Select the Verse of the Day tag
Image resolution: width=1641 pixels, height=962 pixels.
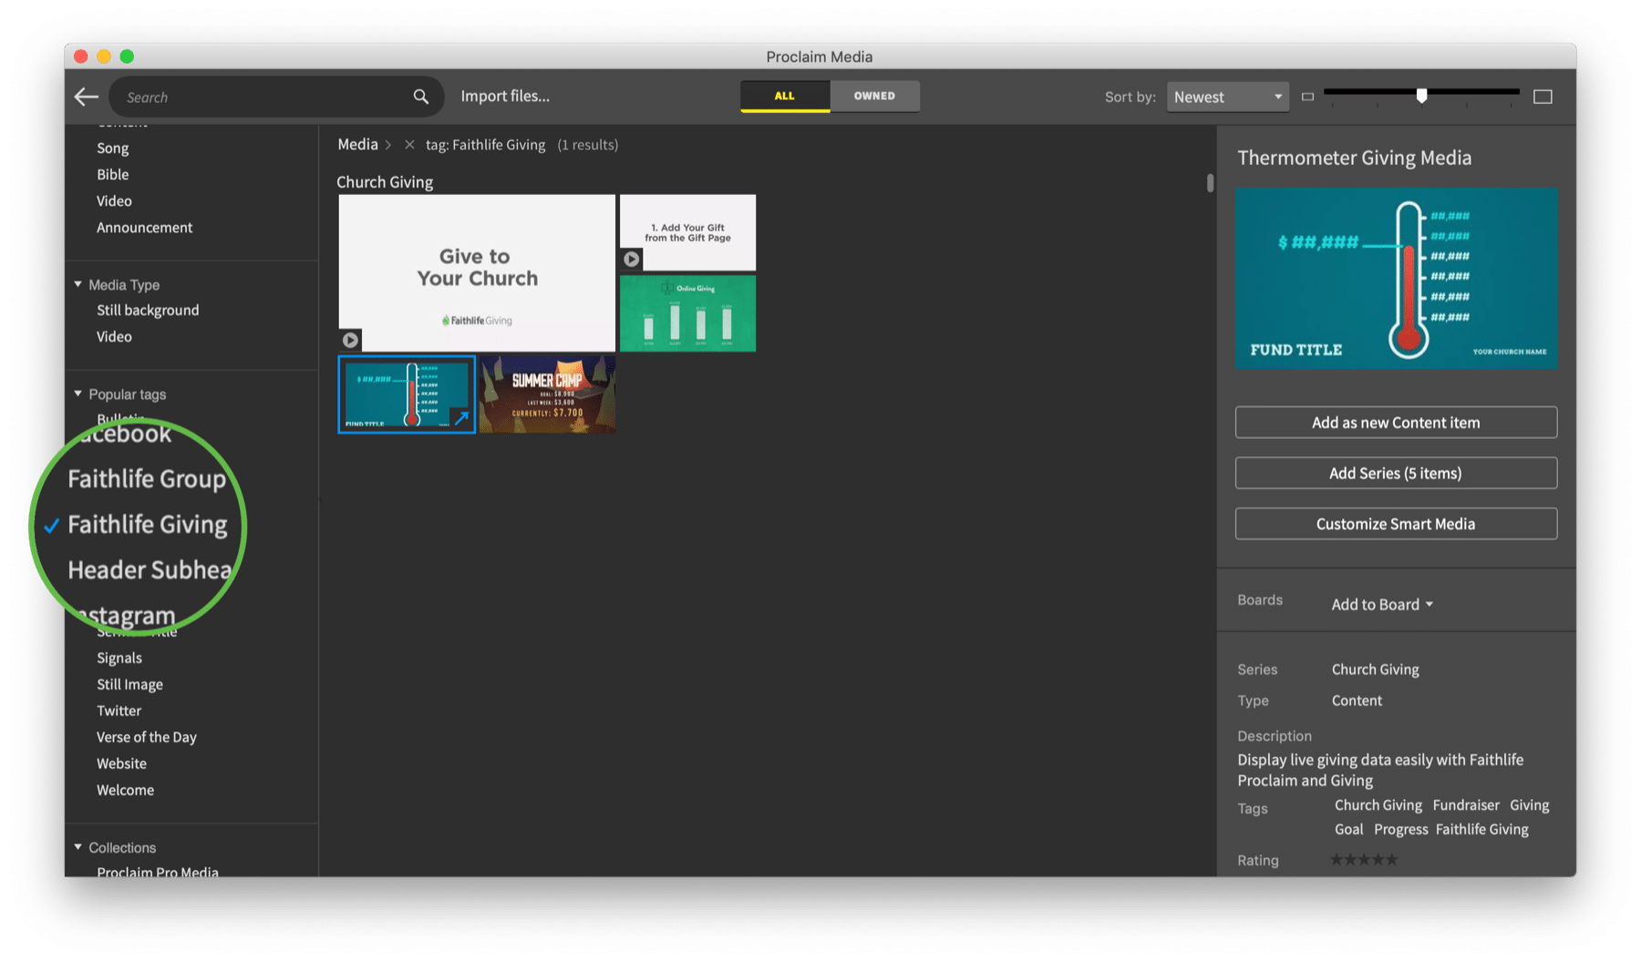pos(147,737)
